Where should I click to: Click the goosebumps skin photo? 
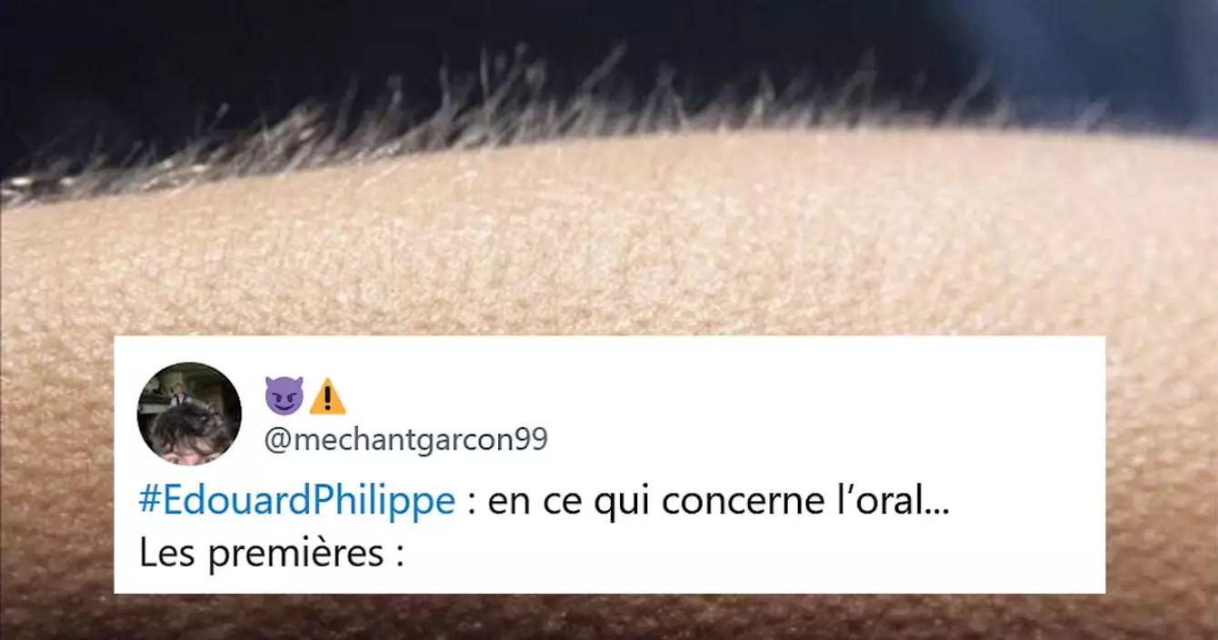pyautogui.click(x=609, y=245)
